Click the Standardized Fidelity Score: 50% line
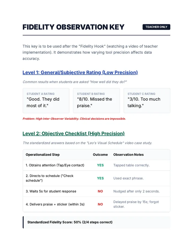The image size is (193, 250). click(x=70, y=222)
